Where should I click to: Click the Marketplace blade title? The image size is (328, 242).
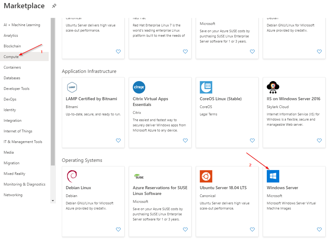click(x=24, y=6)
